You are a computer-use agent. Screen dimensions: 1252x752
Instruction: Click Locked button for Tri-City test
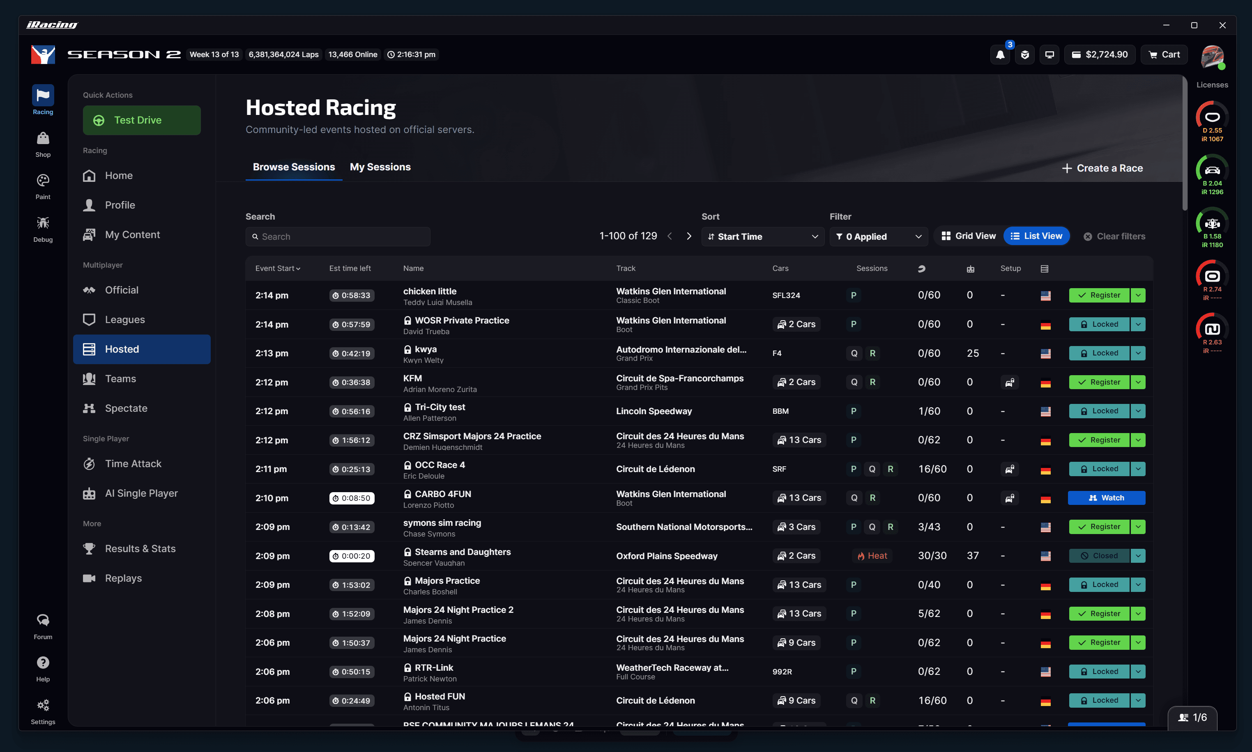(1099, 411)
